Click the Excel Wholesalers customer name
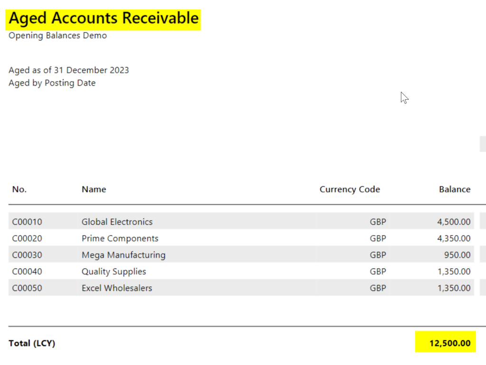The width and height of the screenshot is (486, 365). click(117, 288)
